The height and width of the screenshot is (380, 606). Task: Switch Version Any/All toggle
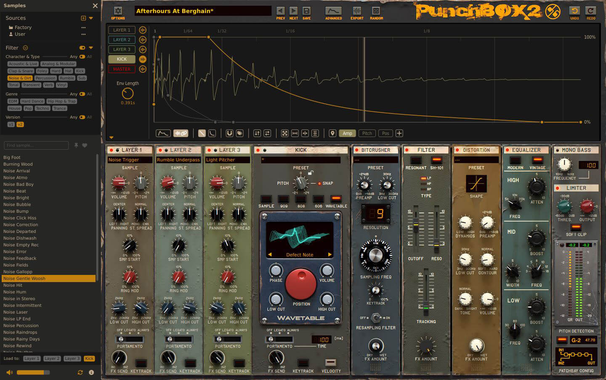82,117
